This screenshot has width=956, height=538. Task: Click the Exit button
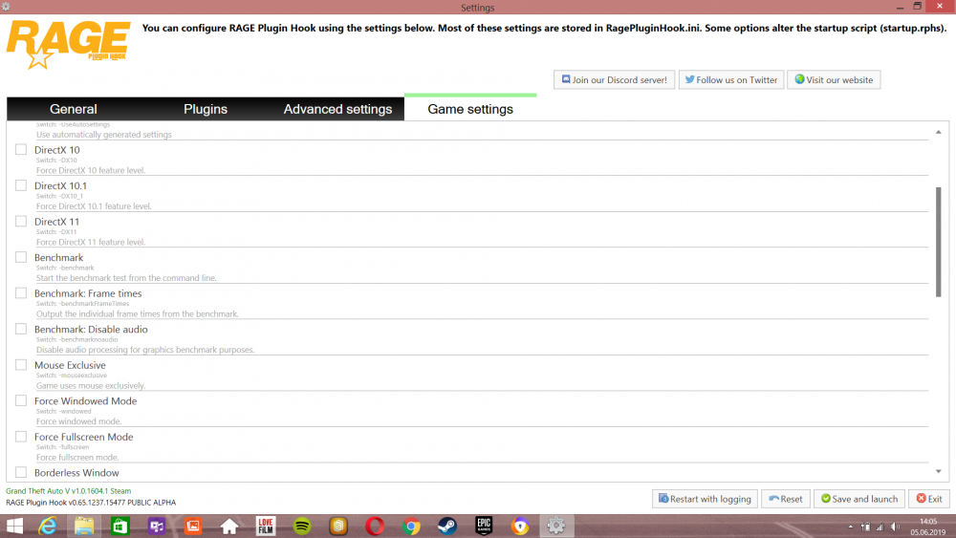(x=929, y=499)
